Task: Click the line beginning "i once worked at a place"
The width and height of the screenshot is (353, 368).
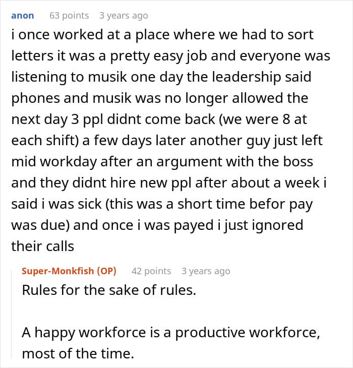Action: [162, 35]
